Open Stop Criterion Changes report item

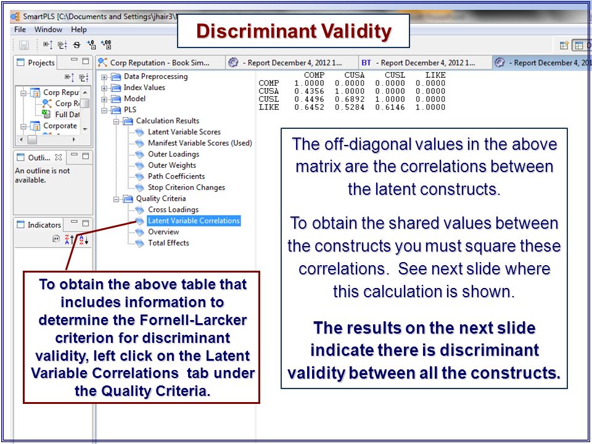point(186,187)
